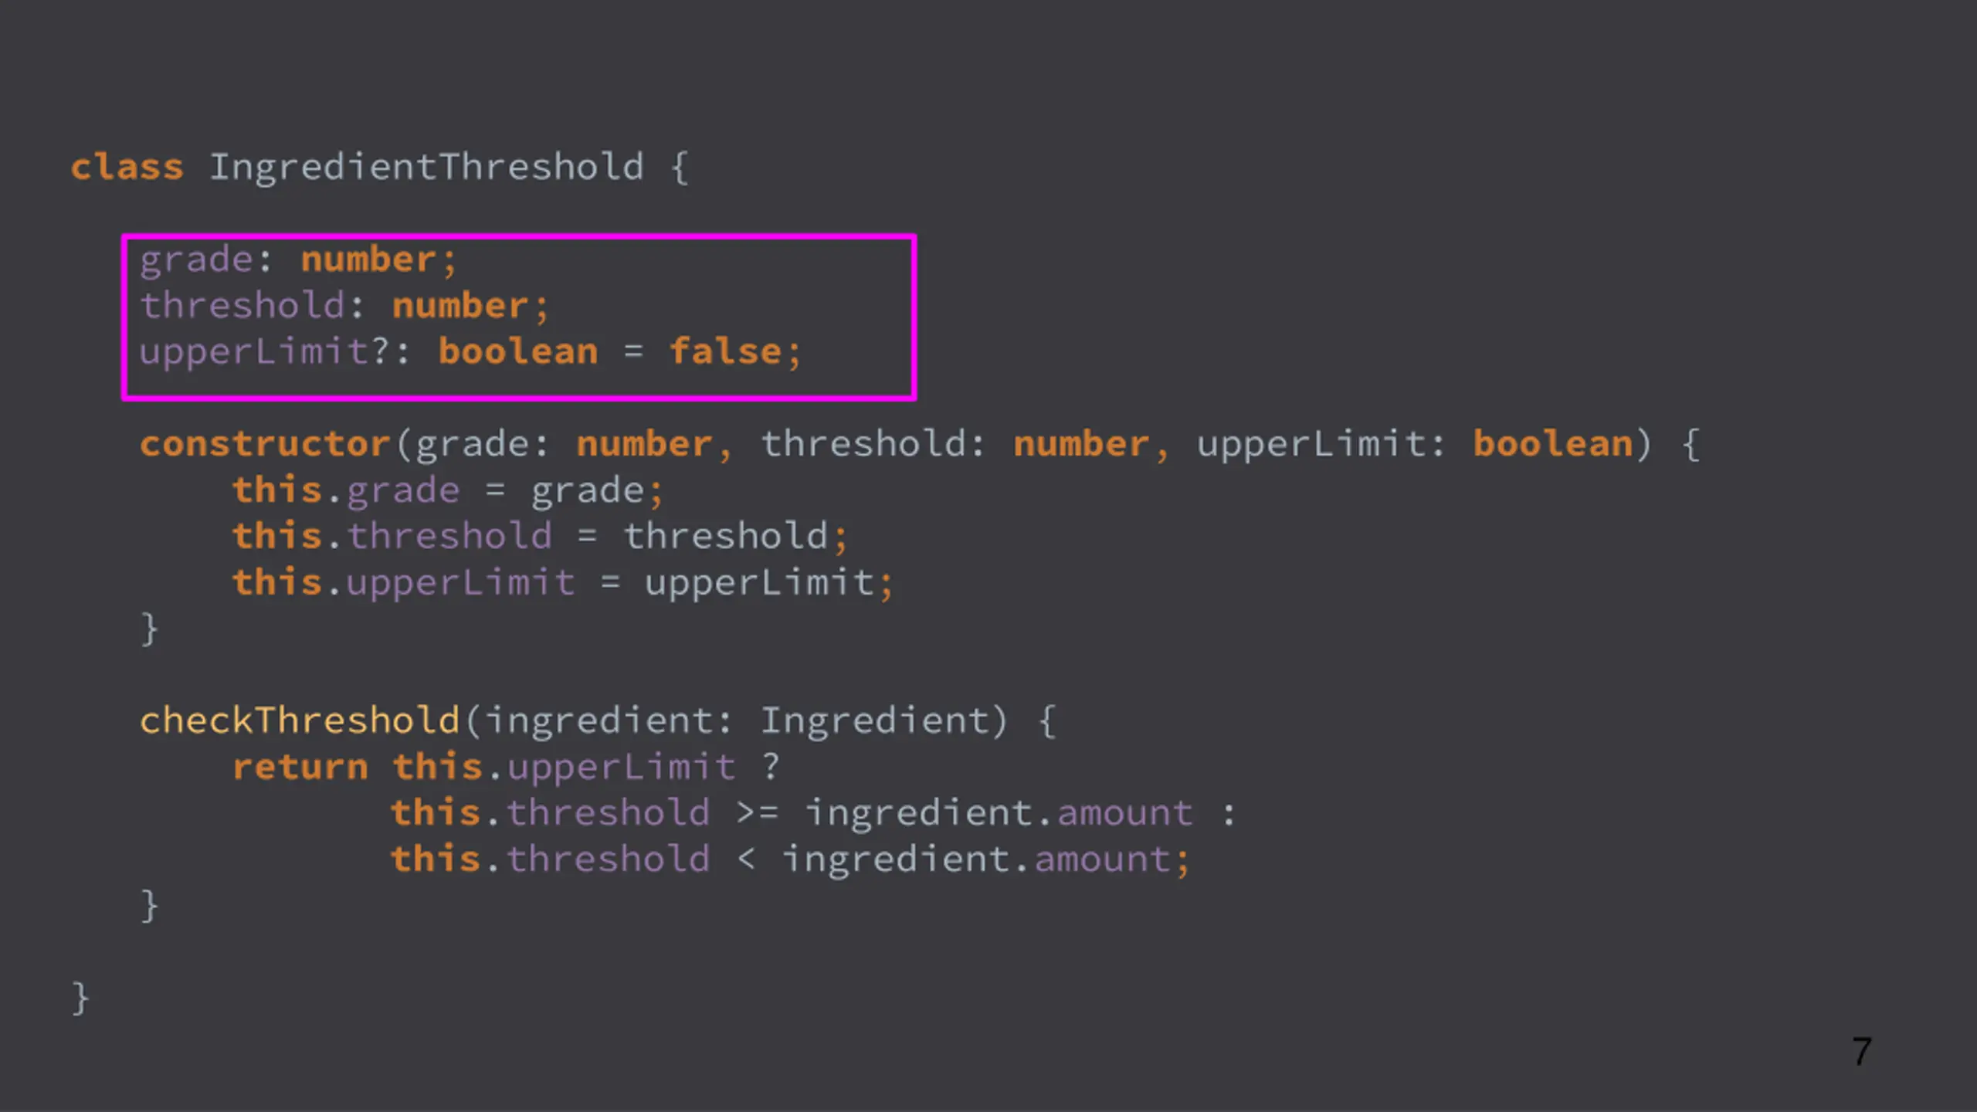This screenshot has height=1112, width=1977.
Task: Click the '>=' comparison operator
Action: tap(757, 813)
